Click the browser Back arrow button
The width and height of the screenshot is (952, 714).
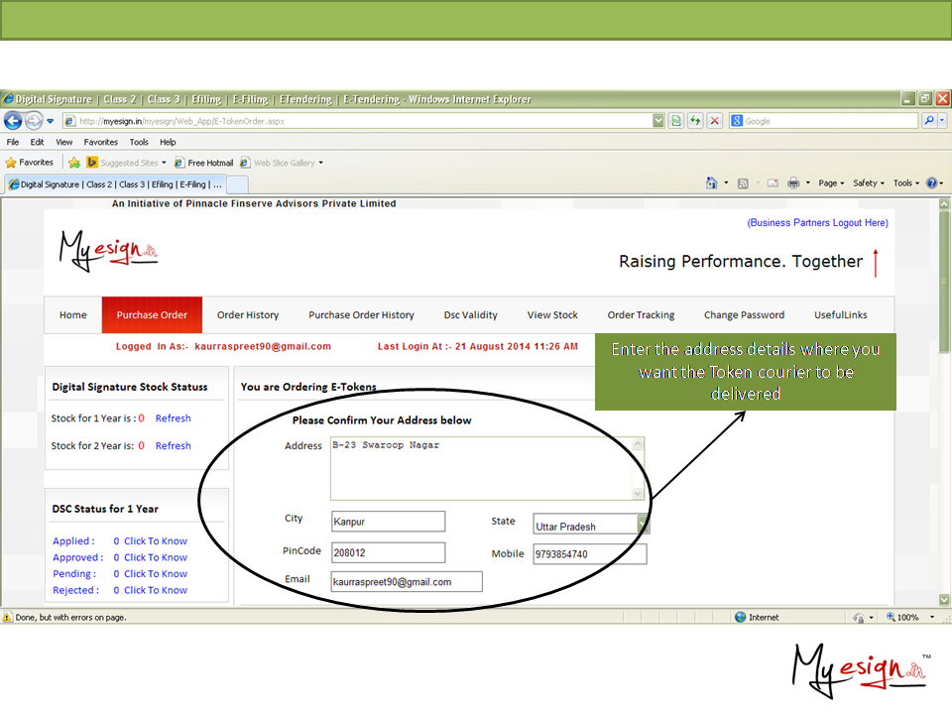pos(13,121)
